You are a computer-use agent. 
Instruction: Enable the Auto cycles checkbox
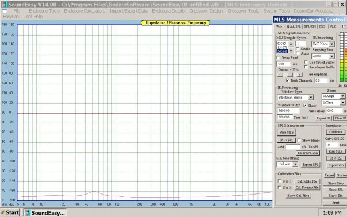tap(298, 53)
